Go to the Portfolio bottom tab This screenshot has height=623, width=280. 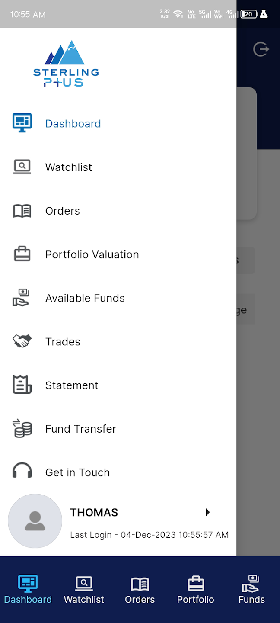(x=196, y=589)
